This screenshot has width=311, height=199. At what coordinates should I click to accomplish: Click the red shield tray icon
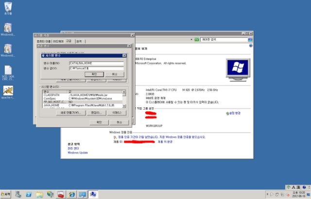[288, 195]
